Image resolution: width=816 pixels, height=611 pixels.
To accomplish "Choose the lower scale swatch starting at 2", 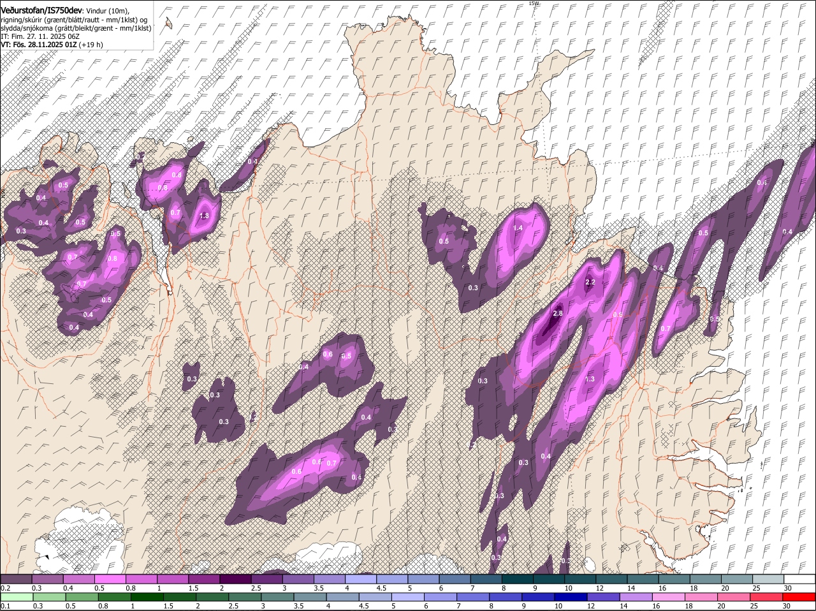I will click(212, 597).
